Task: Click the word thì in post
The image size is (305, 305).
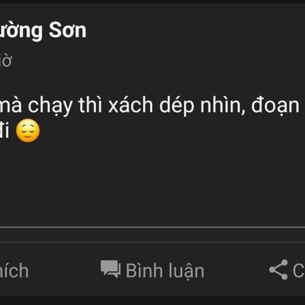Action: 90,105
